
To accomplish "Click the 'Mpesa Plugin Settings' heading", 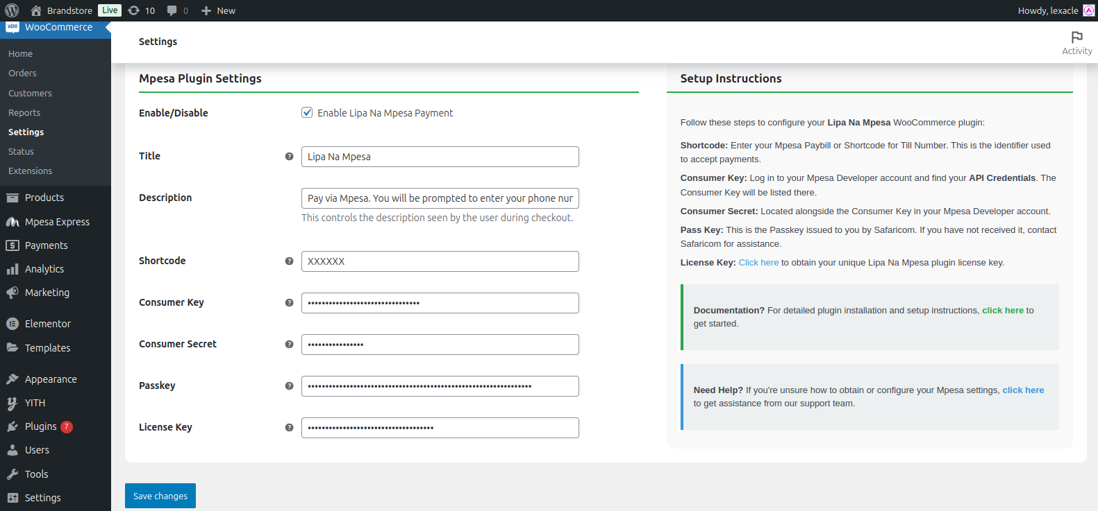I will [200, 78].
